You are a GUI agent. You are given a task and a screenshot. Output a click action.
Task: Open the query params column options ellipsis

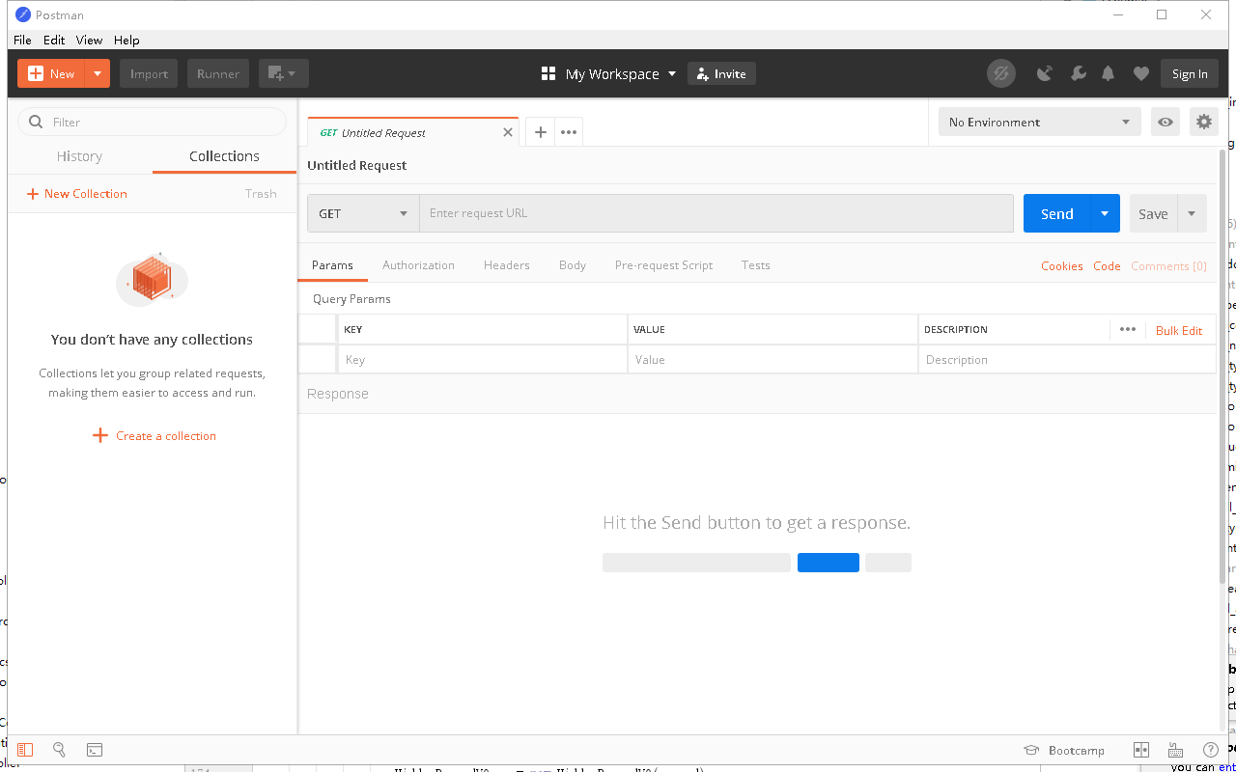(x=1128, y=329)
